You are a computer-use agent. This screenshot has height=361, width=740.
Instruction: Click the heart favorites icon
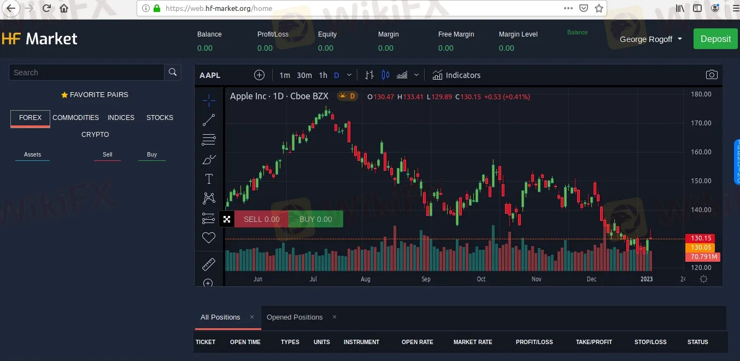(x=209, y=238)
